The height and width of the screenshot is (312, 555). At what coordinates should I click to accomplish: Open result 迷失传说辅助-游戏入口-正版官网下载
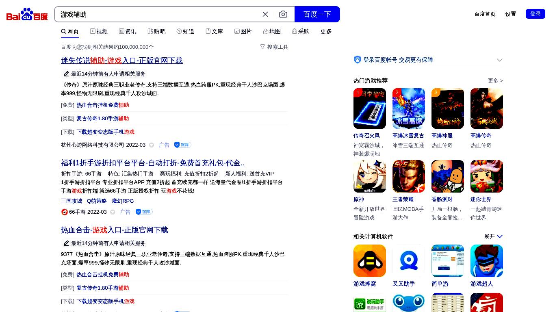pos(122,61)
